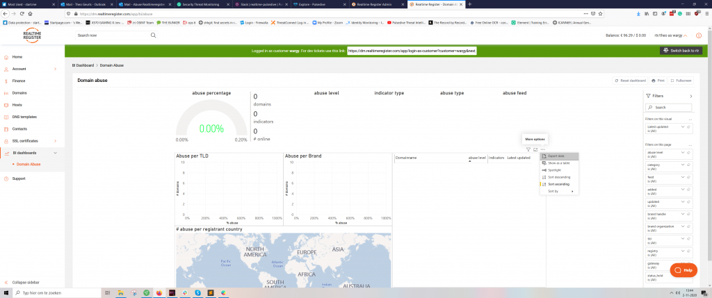The width and height of the screenshot is (712, 298).
Task: Open Skype from the Windows taskbar
Action: [x=198, y=293]
